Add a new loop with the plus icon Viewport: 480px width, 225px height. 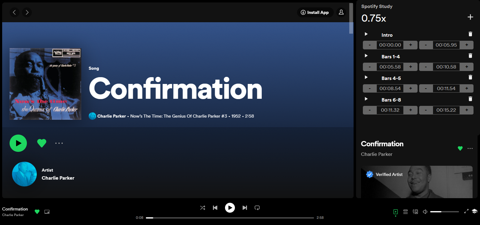[x=470, y=17]
